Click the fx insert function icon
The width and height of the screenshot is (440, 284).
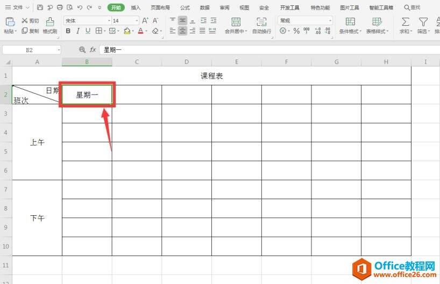[x=93, y=50]
